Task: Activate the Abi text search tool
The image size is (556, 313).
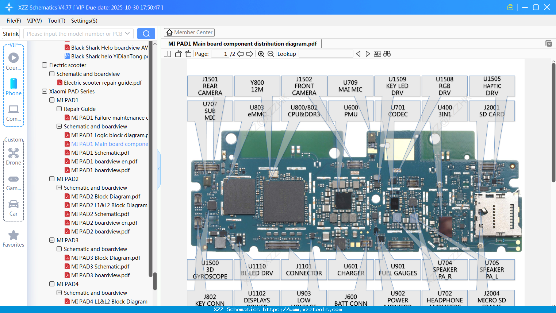Action: pos(377,54)
